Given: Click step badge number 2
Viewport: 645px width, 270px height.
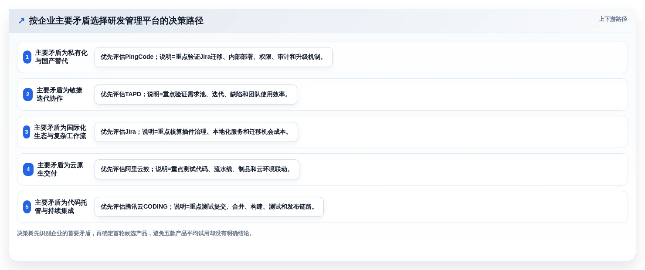Looking at the screenshot, I should coord(28,94).
